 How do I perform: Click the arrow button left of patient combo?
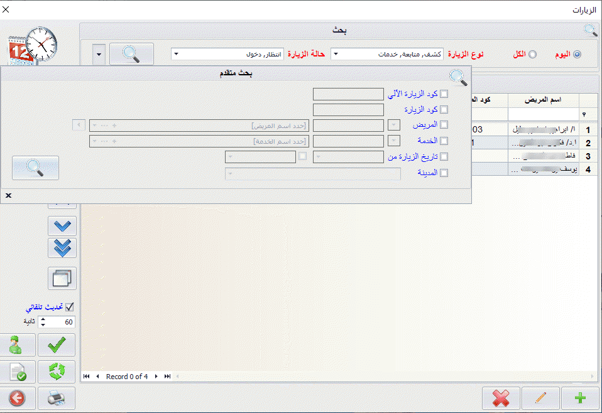click(79, 125)
